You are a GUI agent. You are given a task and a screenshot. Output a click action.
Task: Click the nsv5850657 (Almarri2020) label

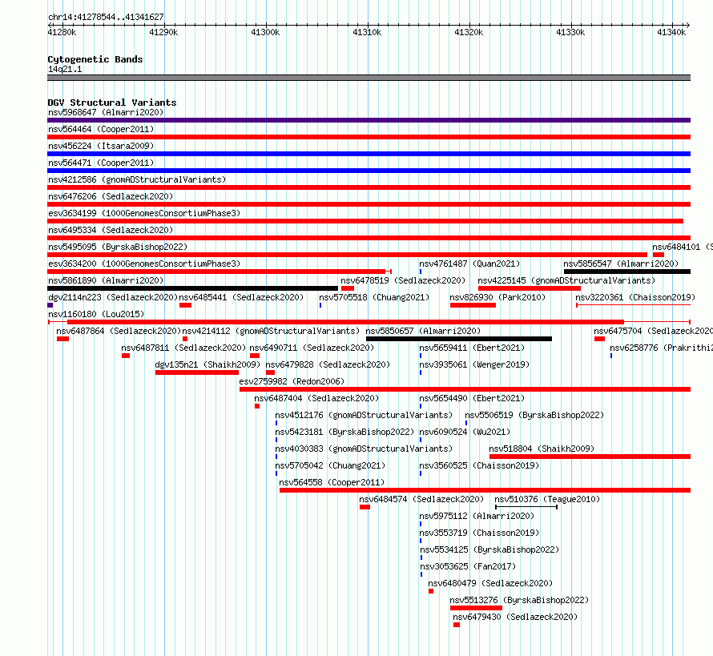pos(423,331)
